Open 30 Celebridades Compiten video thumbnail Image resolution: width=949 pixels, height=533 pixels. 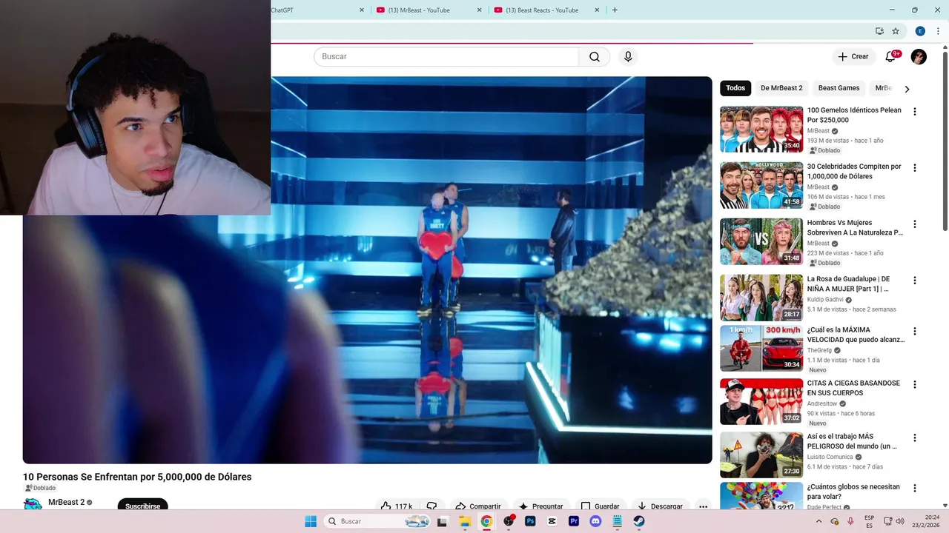click(x=761, y=186)
